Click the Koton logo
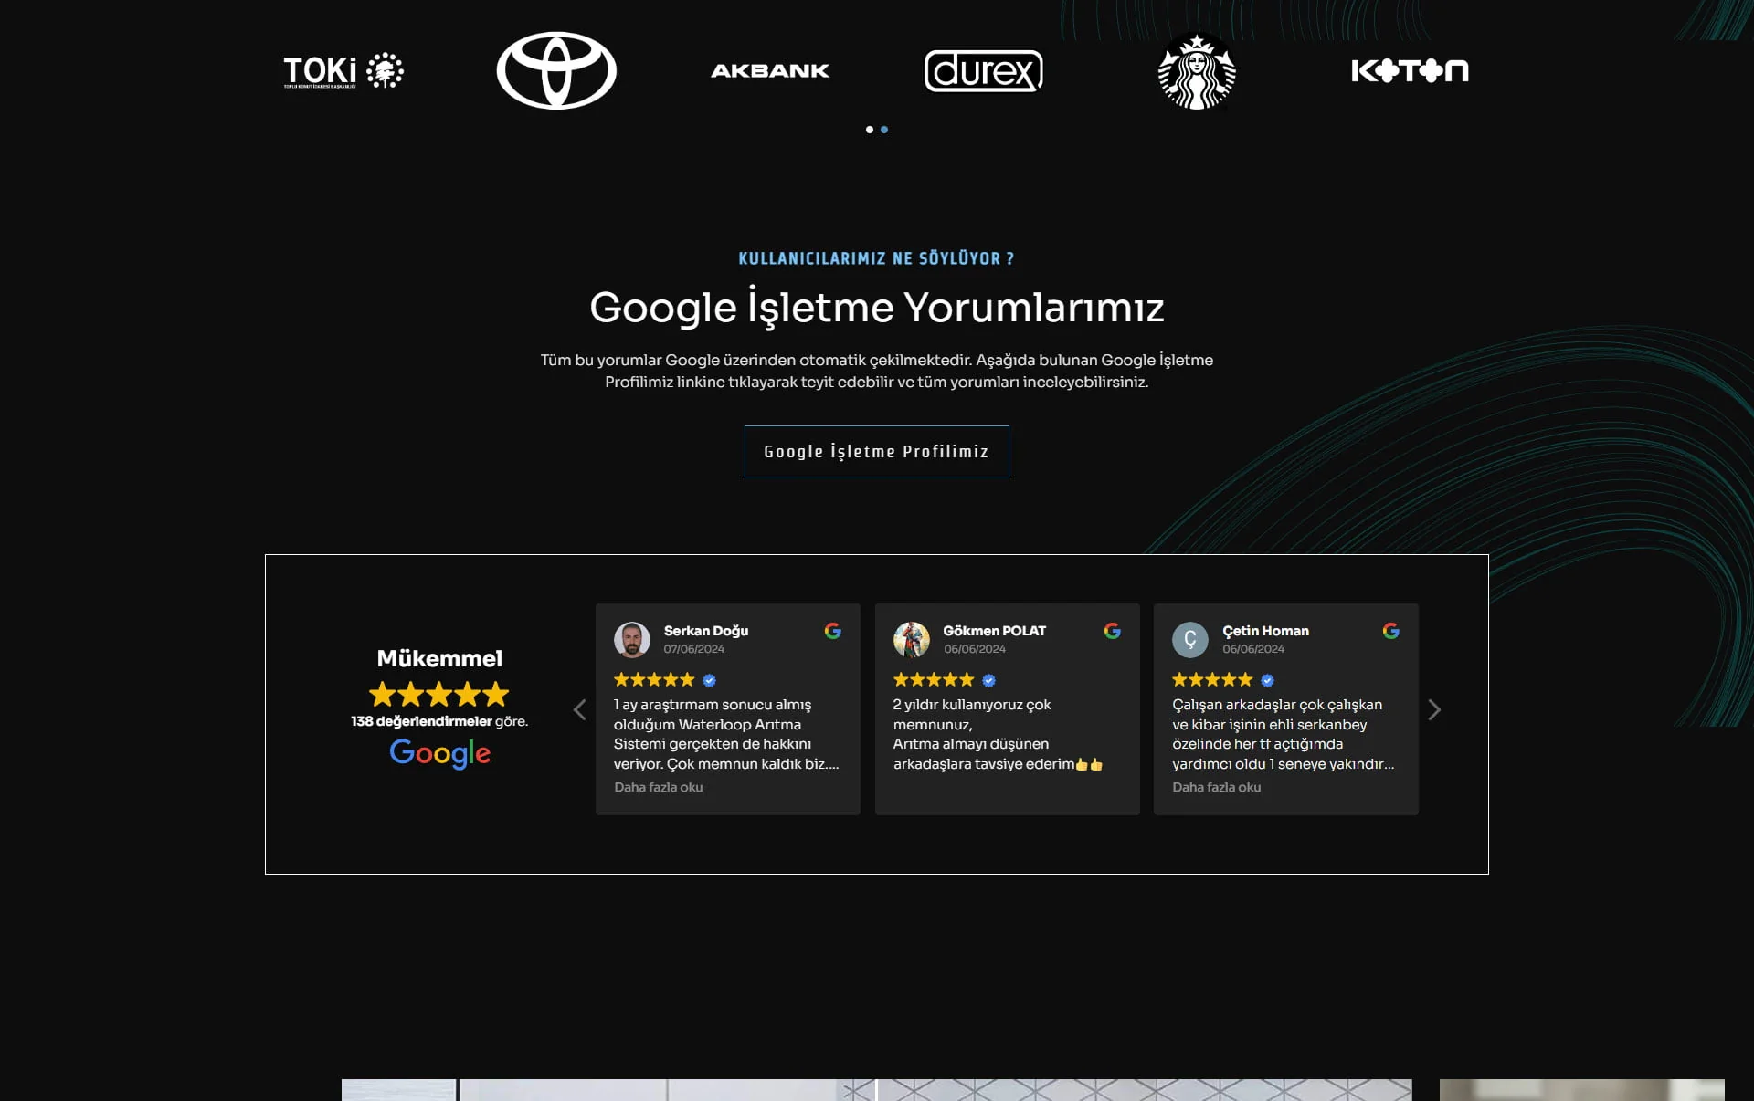This screenshot has width=1754, height=1101. (1410, 70)
